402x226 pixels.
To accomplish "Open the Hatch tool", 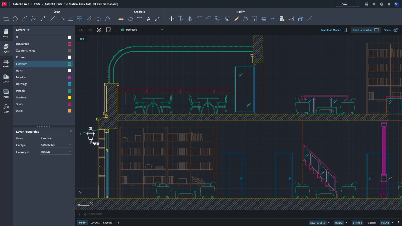I will (70, 19).
